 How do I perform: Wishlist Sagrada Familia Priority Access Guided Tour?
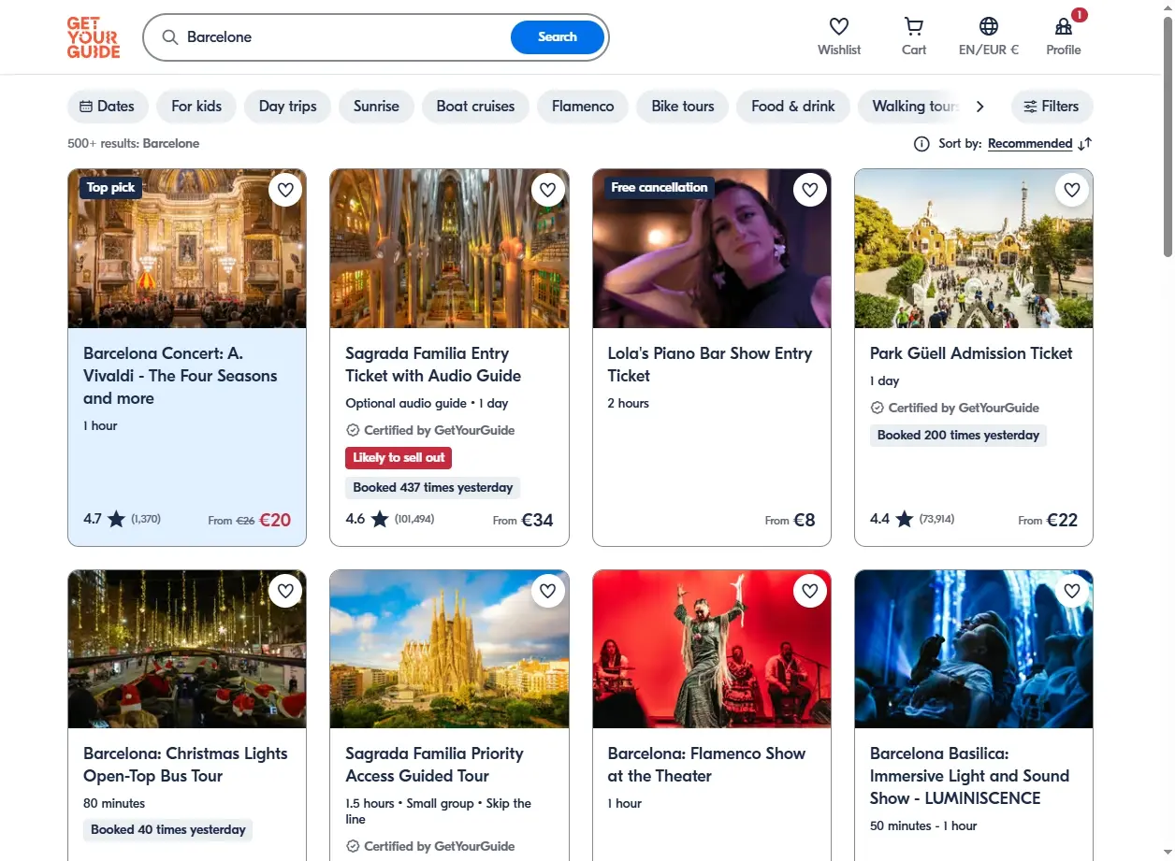[x=547, y=591]
